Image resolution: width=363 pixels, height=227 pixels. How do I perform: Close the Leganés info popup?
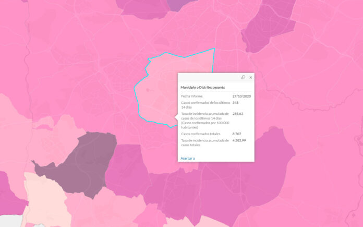250,77
